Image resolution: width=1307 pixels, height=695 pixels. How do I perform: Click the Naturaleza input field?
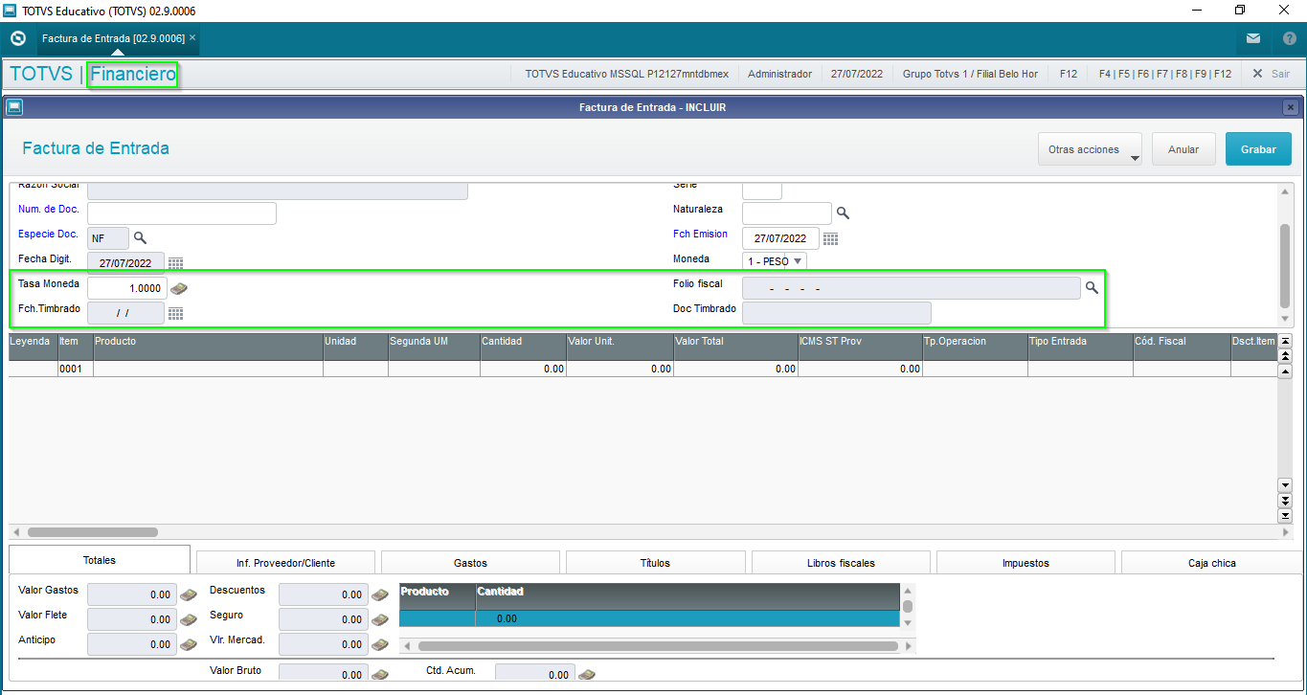point(787,213)
